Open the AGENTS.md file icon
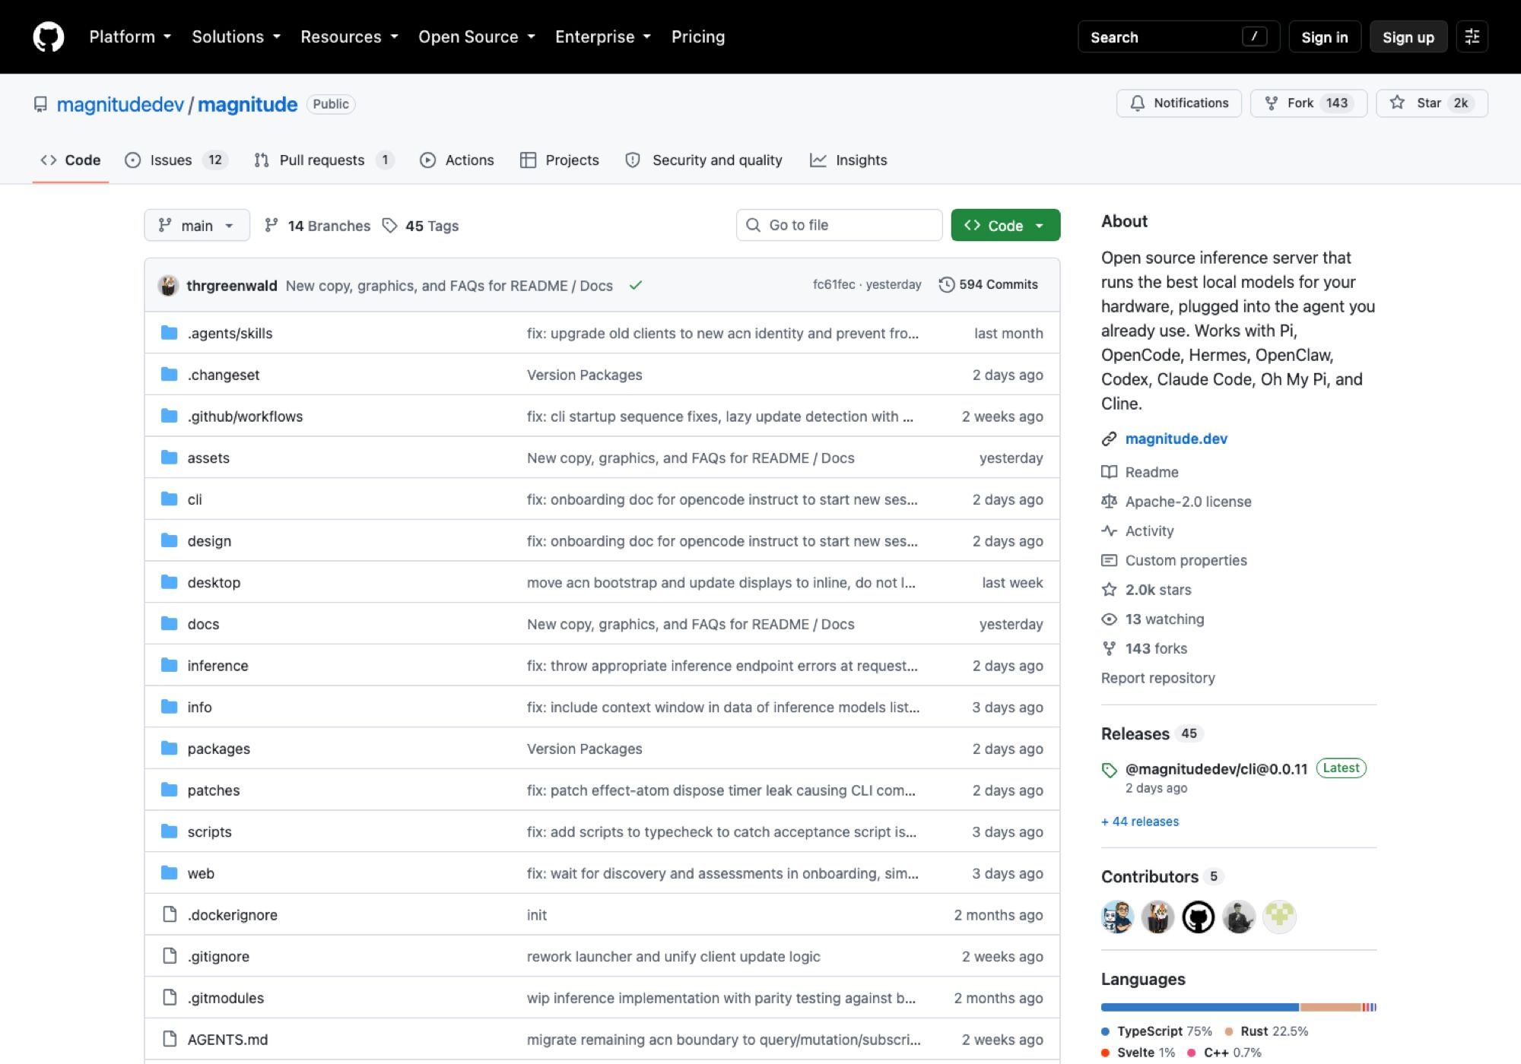The height and width of the screenshot is (1064, 1521). (170, 1039)
